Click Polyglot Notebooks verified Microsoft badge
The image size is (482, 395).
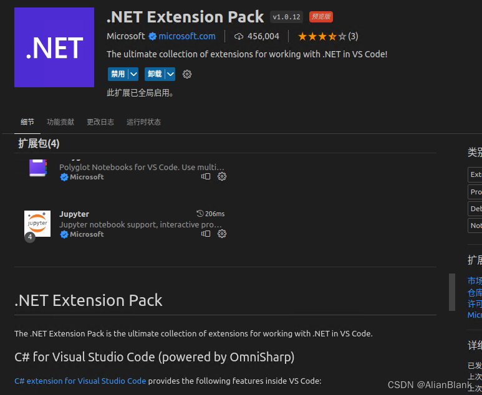[64, 177]
